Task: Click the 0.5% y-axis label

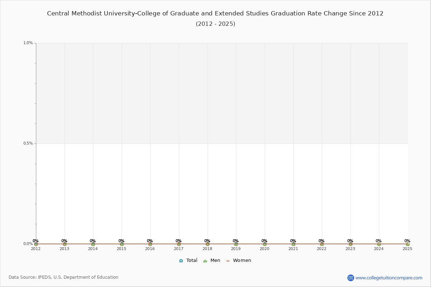Action: pyautogui.click(x=28, y=143)
